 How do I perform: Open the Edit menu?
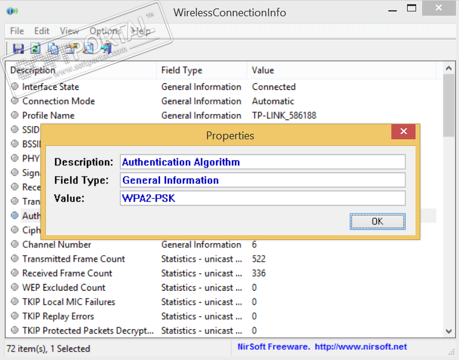(x=42, y=31)
